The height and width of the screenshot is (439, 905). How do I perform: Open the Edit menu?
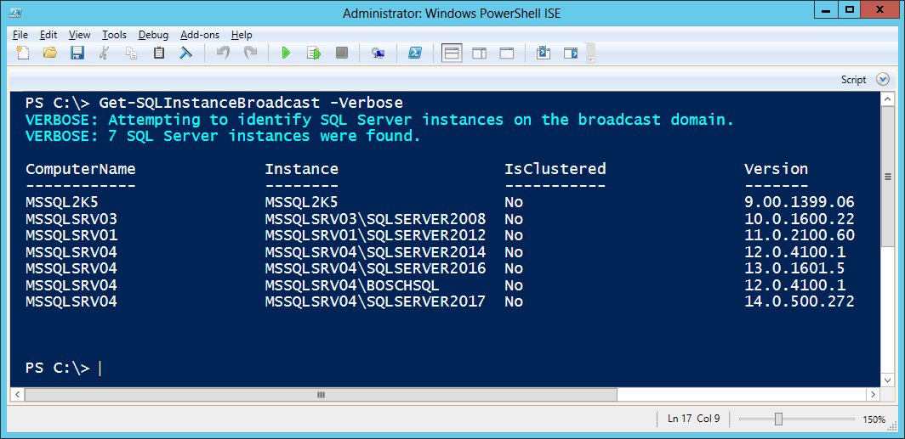(x=48, y=35)
